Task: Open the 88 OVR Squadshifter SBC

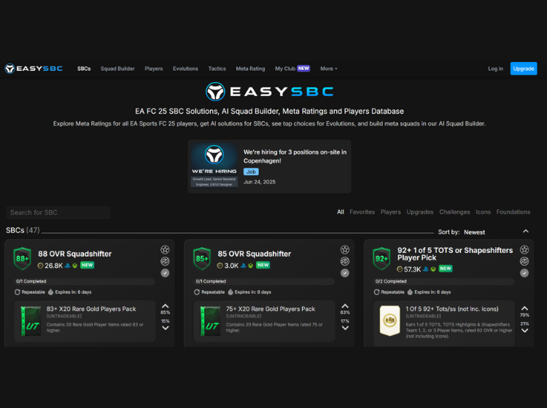Action: pyautogui.click(x=74, y=254)
